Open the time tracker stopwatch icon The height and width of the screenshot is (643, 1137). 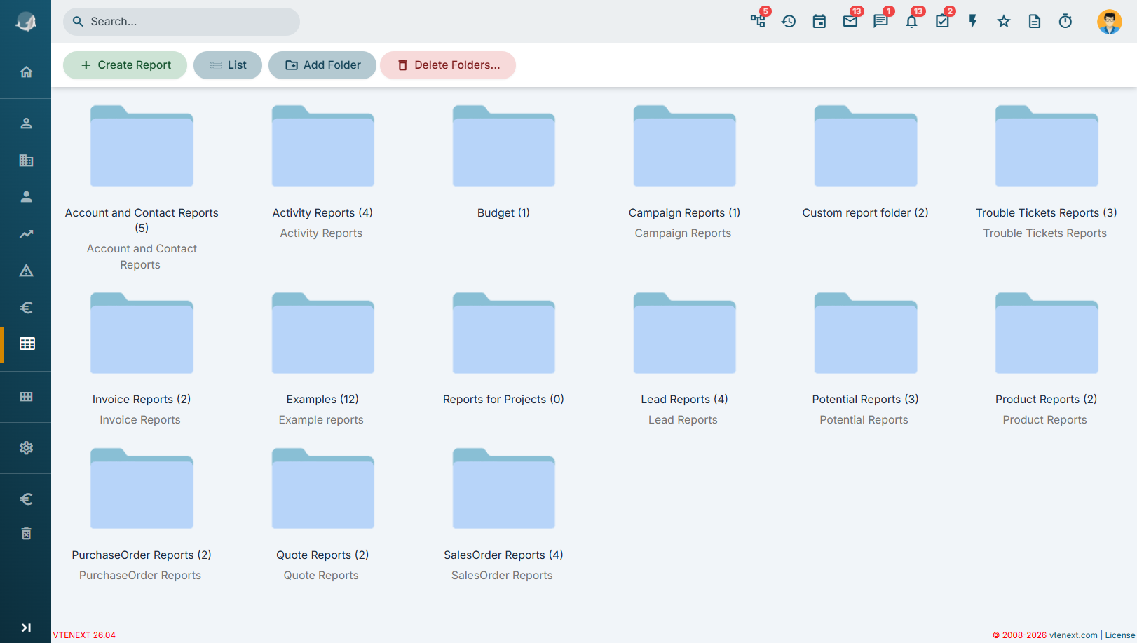point(1065,21)
